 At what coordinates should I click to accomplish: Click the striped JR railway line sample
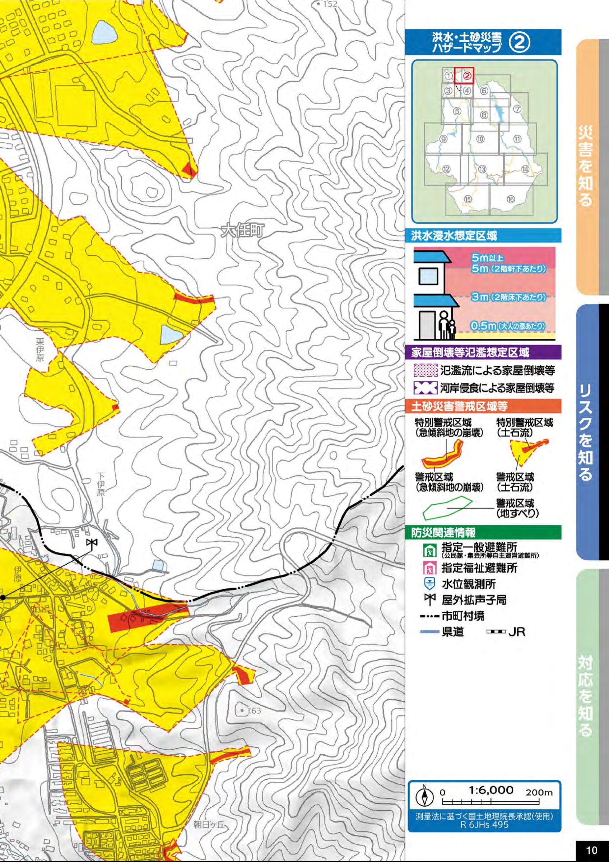496,632
